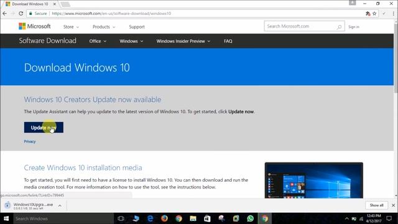Open the Action Center notification icon

point(389,218)
